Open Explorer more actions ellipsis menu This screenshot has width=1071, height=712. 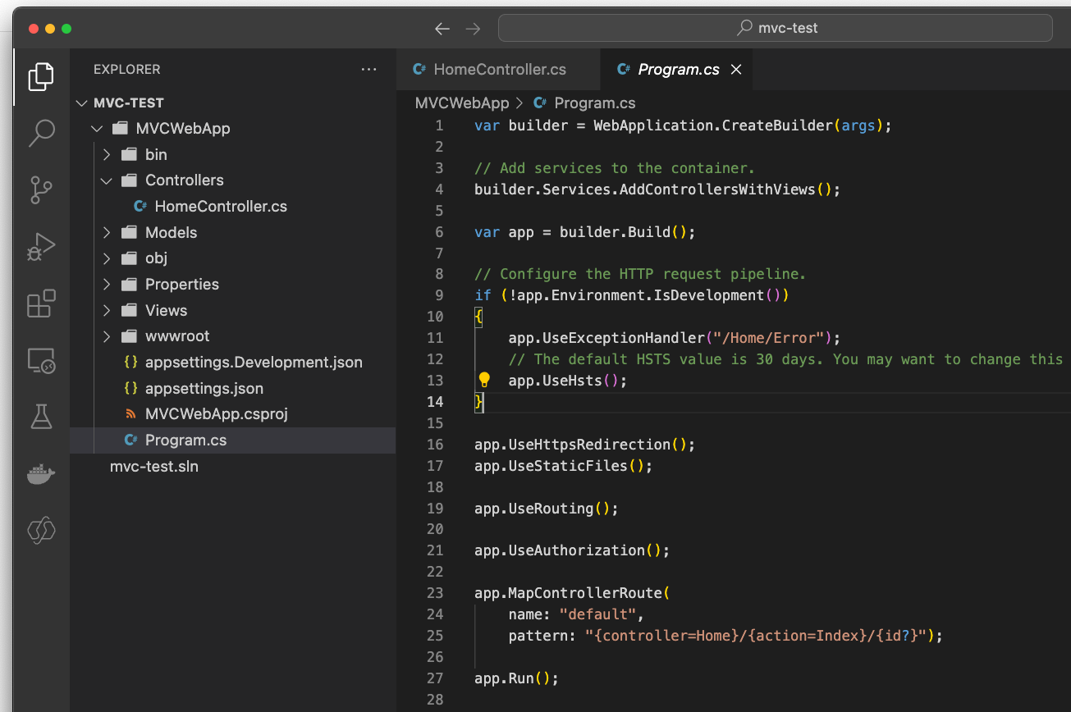(x=368, y=70)
